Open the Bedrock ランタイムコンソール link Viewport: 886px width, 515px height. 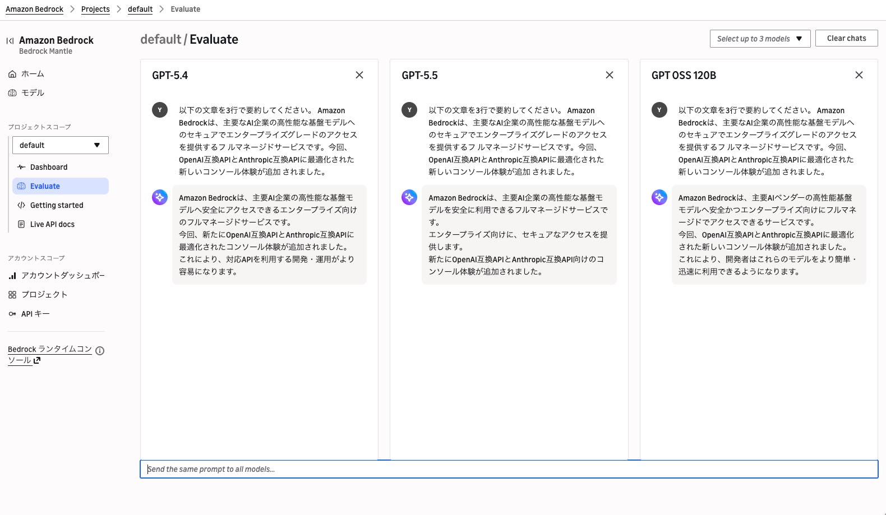pos(50,355)
